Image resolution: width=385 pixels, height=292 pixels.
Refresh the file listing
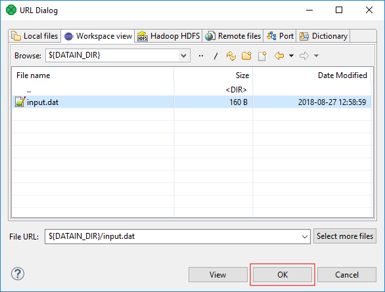(x=231, y=56)
